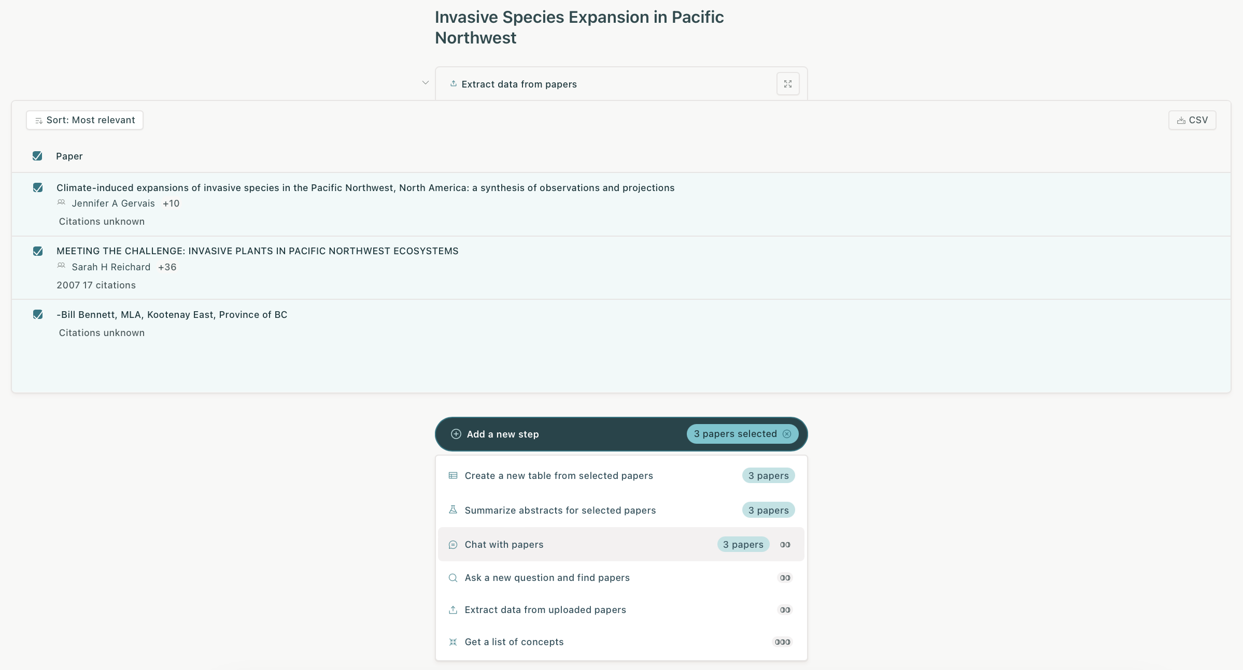The width and height of the screenshot is (1243, 670).
Task: Open the Sort: Most relevant dropdown
Action: [x=84, y=120]
